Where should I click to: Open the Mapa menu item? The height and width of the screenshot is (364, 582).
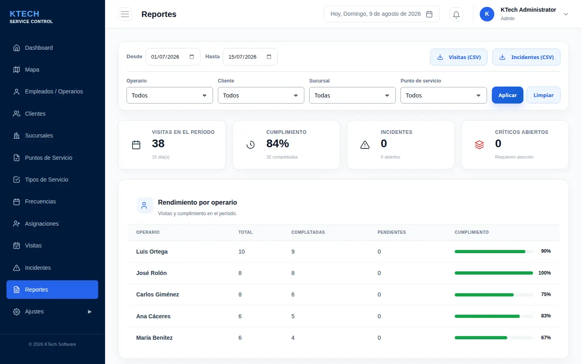[53, 70]
